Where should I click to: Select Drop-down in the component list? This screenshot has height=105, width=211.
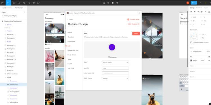[71, 41]
